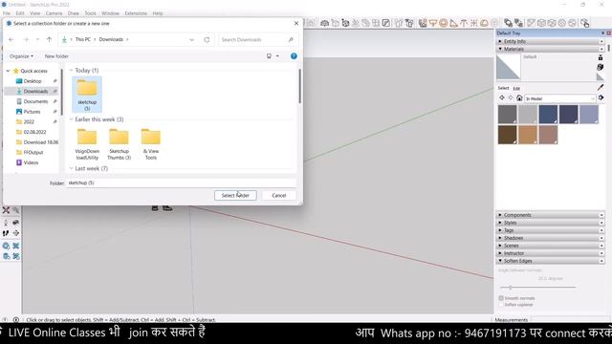Viewport: 612px width, 344px height.
Task: Click Downloads in the address breadcrumb
Action: pyautogui.click(x=111, y=39)
